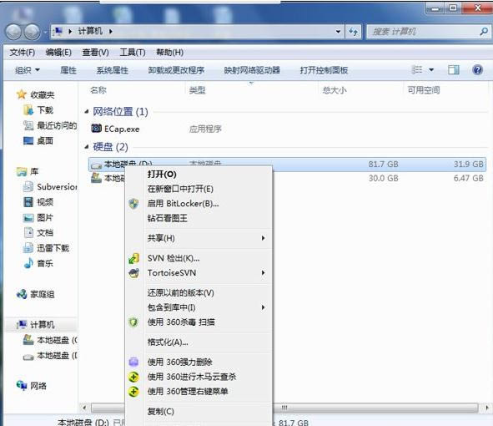Collapse the Hard Disk (硬盘) group
Viewport: 493px width, 426px height.
coord(87,147)
